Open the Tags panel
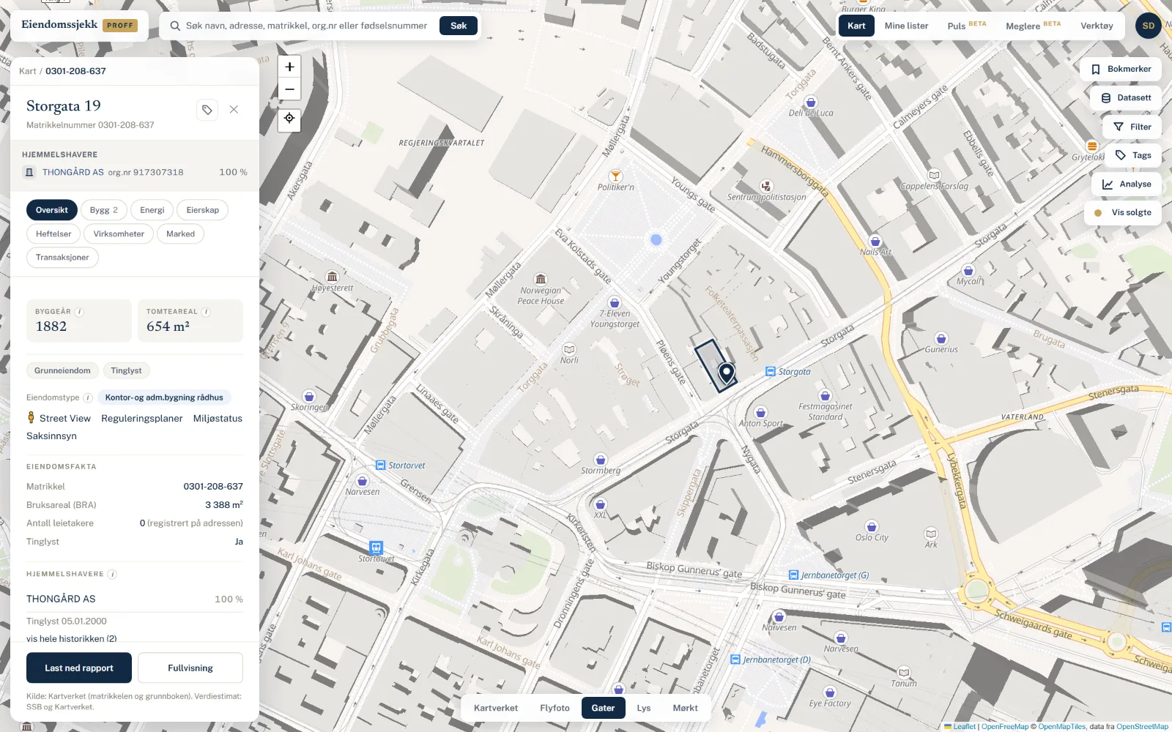1172x732 pixels. (1133, 155)
